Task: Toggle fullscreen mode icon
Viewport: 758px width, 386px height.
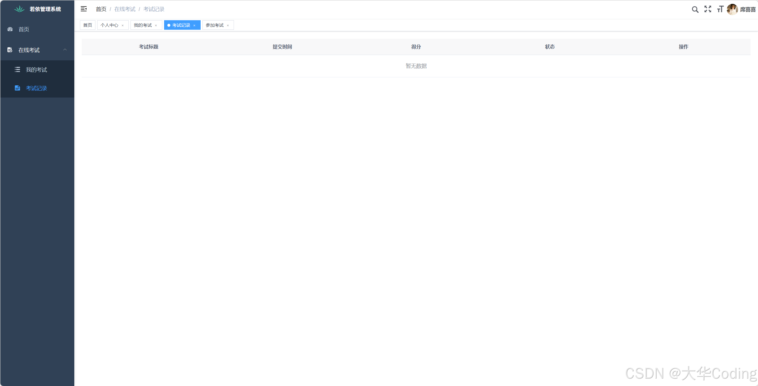Action: tap(708, 9)
